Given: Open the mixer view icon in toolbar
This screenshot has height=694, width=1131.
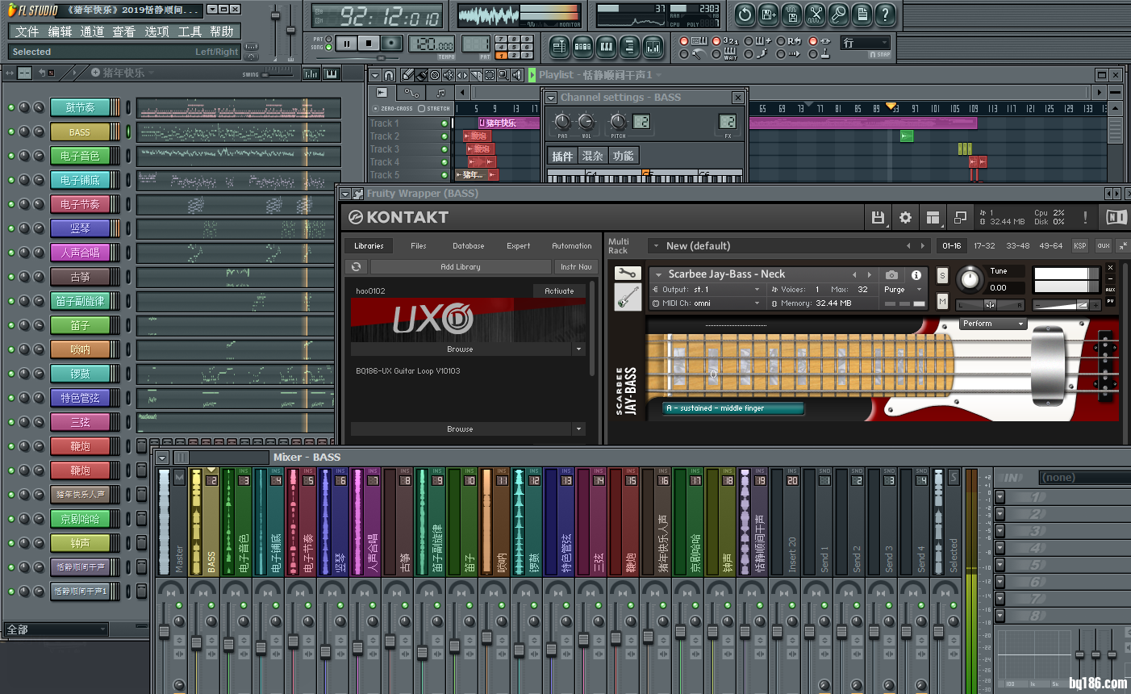Looking at the screenshot, I should click(653, 47).
